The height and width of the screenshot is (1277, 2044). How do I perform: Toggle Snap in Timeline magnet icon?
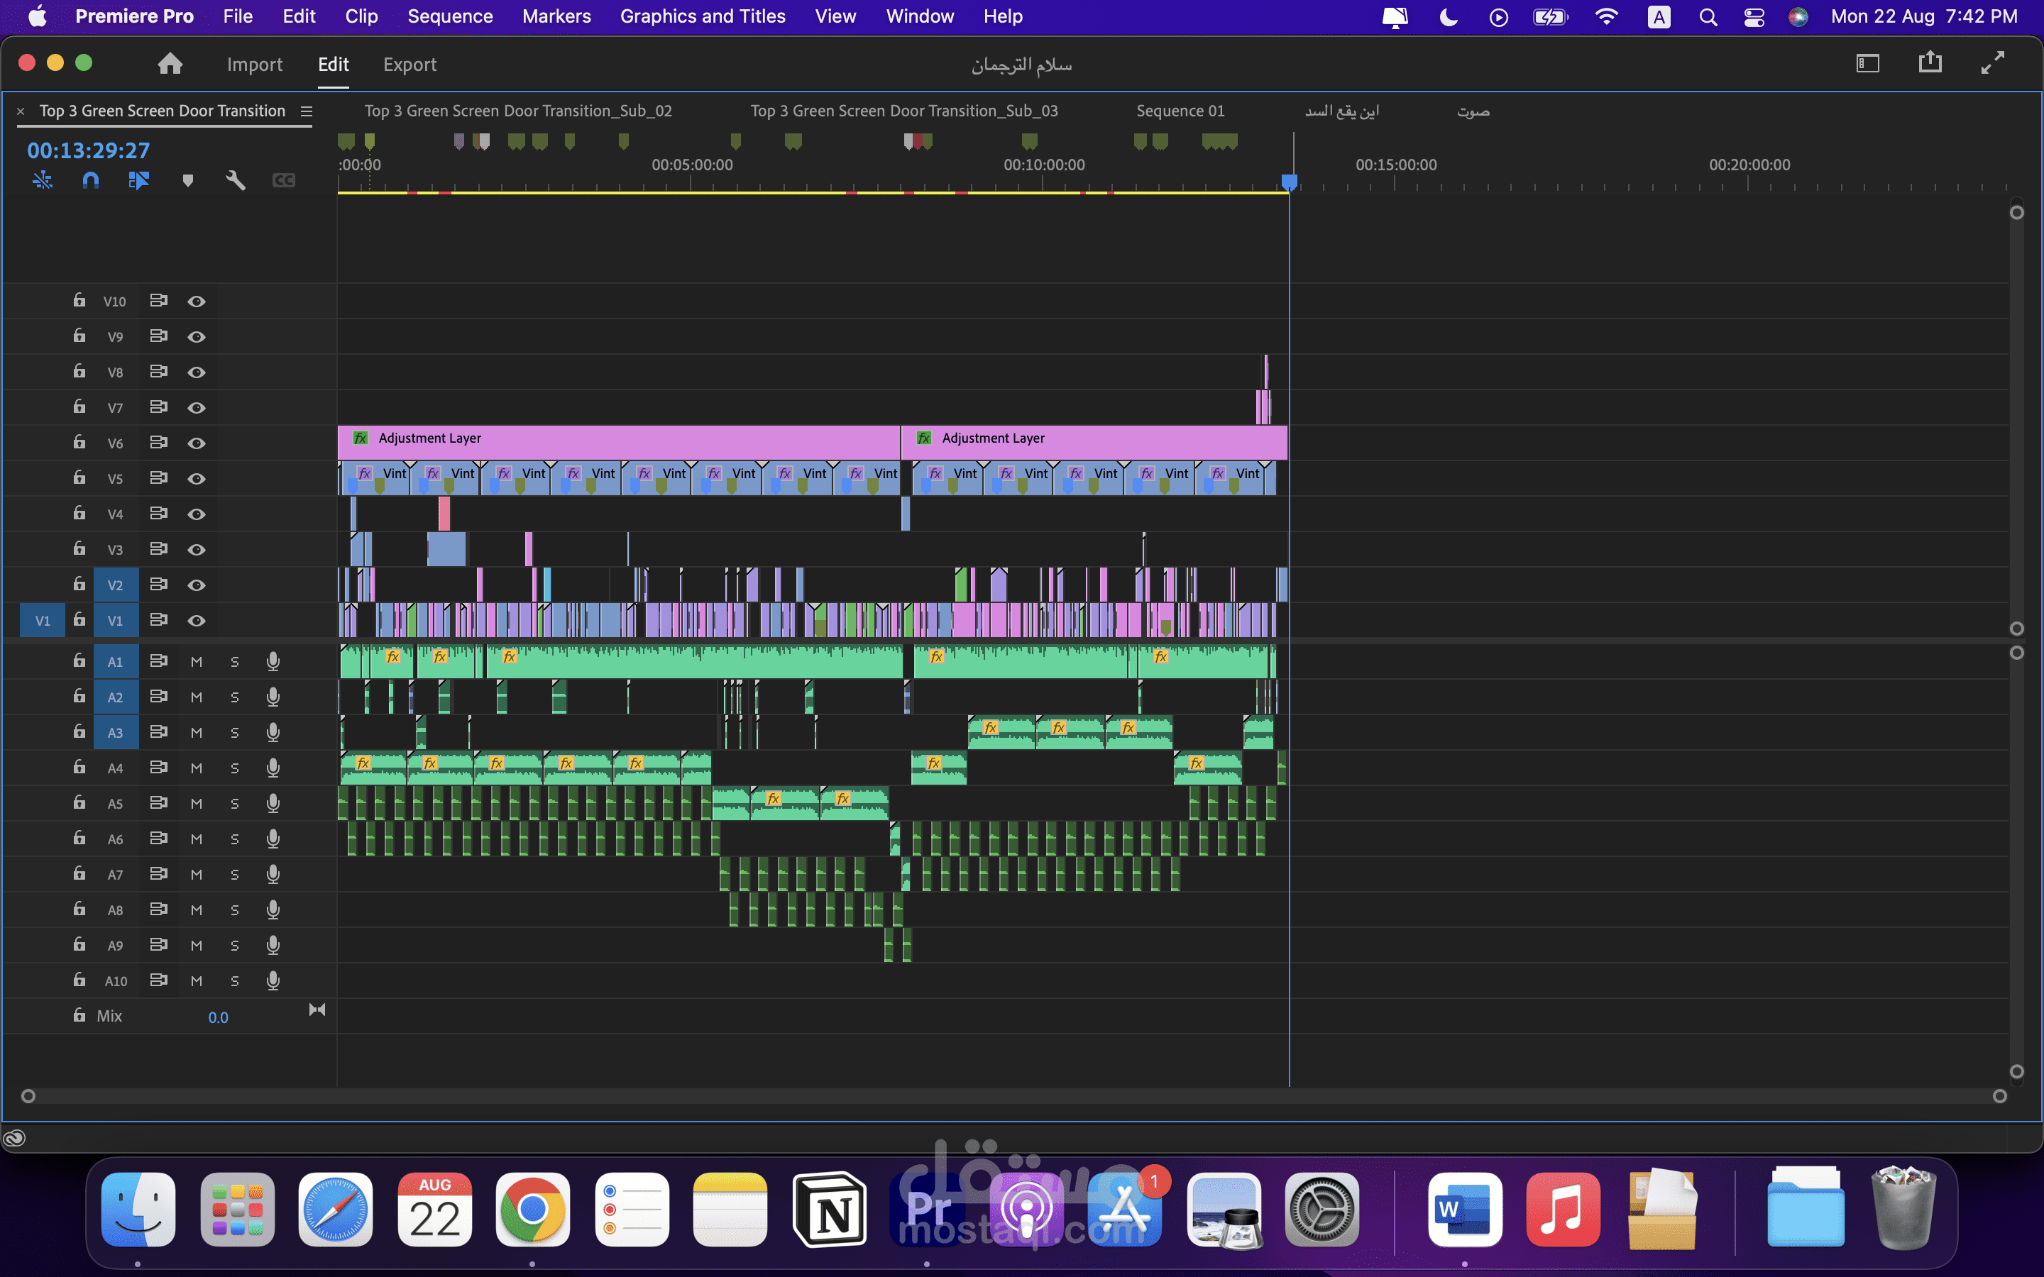[x=90, y=180]
